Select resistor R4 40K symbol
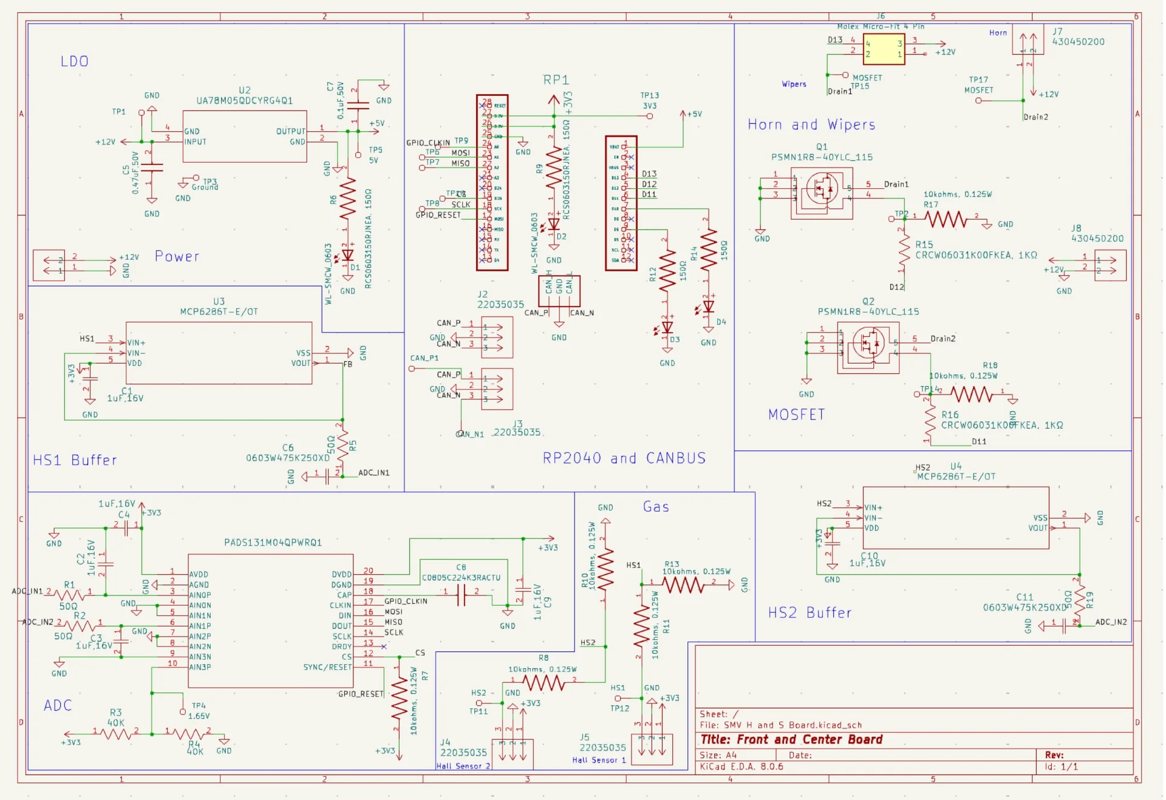 click(x=188, y=734)
